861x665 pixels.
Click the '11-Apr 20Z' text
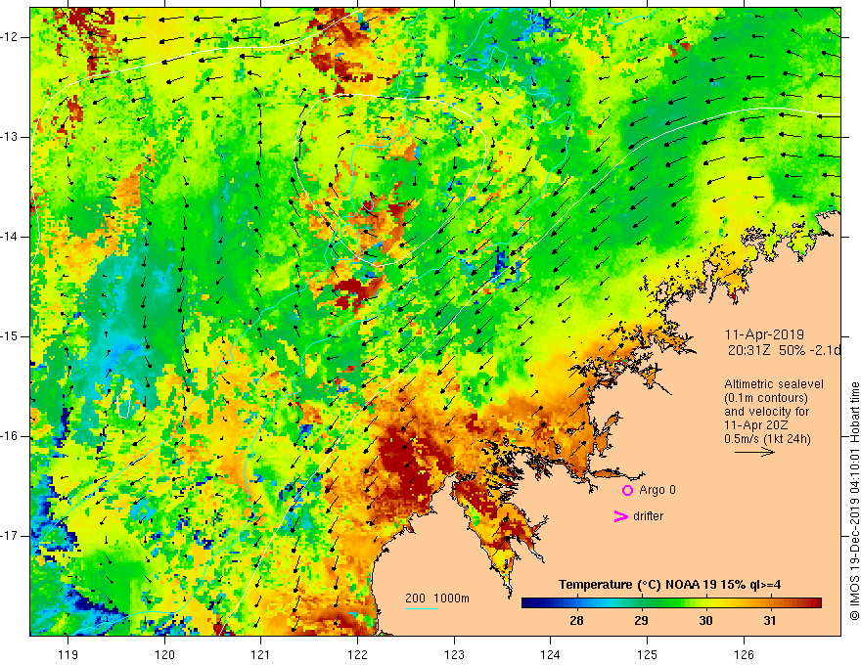pyautogui.click(x=756, y=425)
